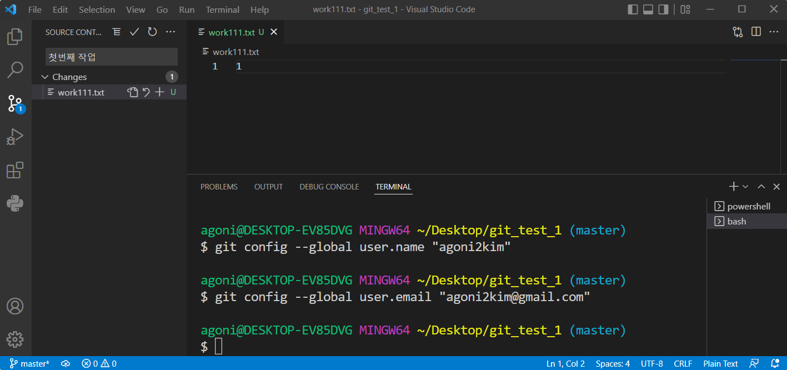Open the Edit menu
The height and width of the screenshot is (370, 787).
point(60,9)
